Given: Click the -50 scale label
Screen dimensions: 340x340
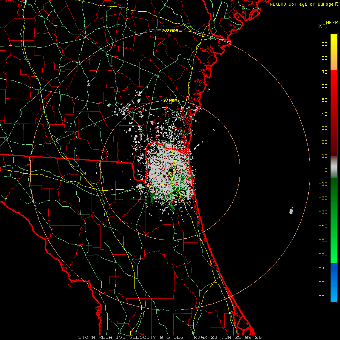Looking at the screenshot, I should [323, 240].
